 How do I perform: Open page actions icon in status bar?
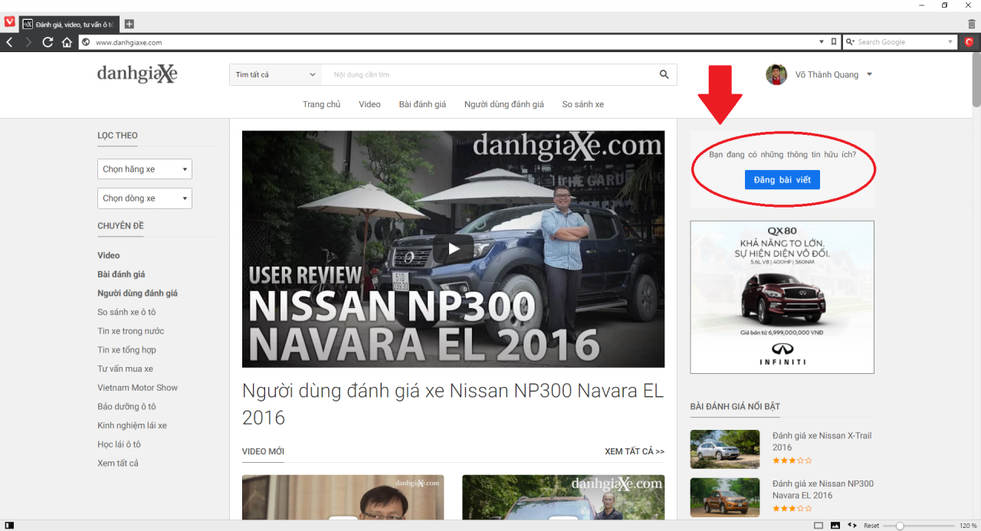pyautogui.click(x=852, y=526)
